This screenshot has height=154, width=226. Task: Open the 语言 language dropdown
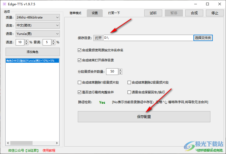click(38, 25)
